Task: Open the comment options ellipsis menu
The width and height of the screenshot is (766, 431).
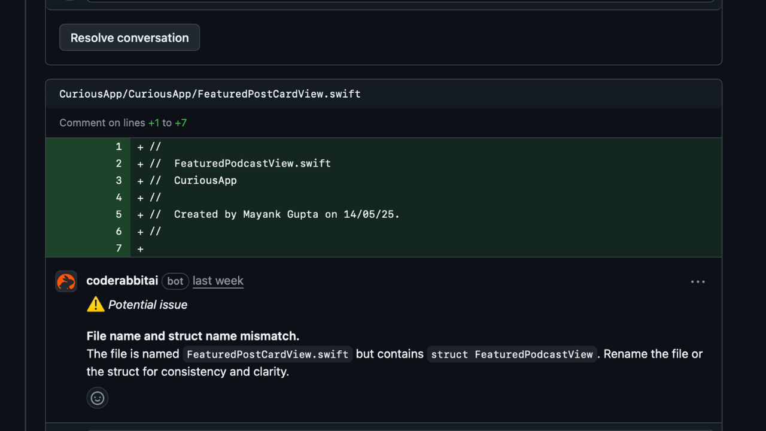Action: [x=698, y=281]
